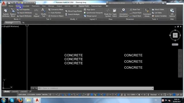The width and height of the screenshot is (184, 103).
Task: Open the Home ribbon tab
Action: [11, 6]
